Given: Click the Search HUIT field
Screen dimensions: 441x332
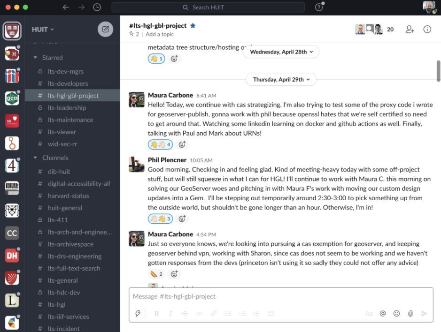Looking at the screenshot, I should pos(208,8).
